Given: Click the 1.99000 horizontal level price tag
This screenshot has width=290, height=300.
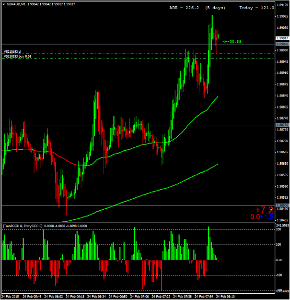Looking at the screenshot, I should (x=282, y=44).
